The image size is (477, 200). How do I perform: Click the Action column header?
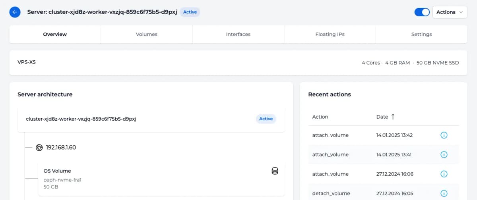point(320,117)
